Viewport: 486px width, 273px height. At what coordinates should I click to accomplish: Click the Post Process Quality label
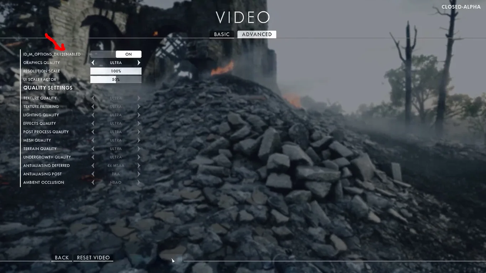46,132
